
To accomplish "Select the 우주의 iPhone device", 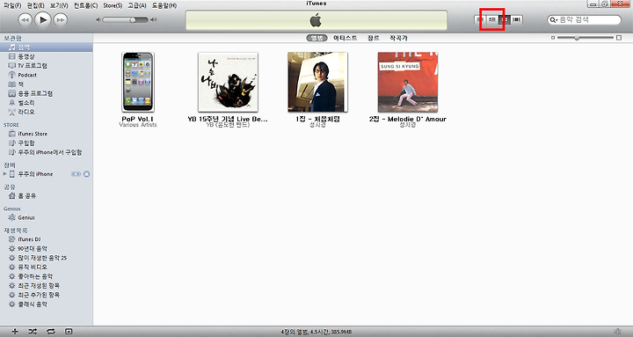I will (35, 174).
